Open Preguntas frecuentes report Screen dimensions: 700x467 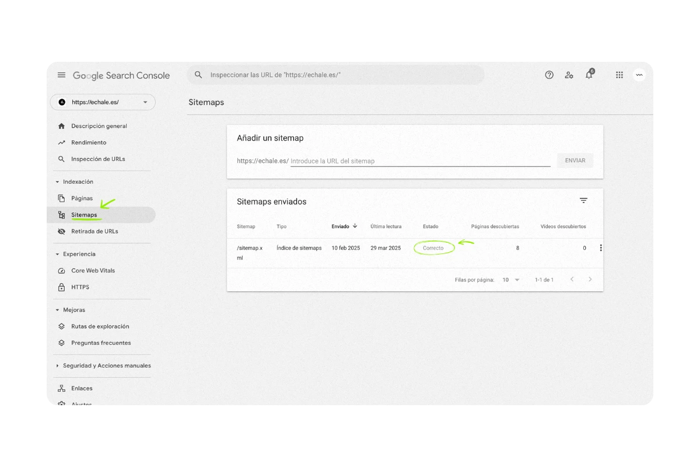(x=101, y=343)
